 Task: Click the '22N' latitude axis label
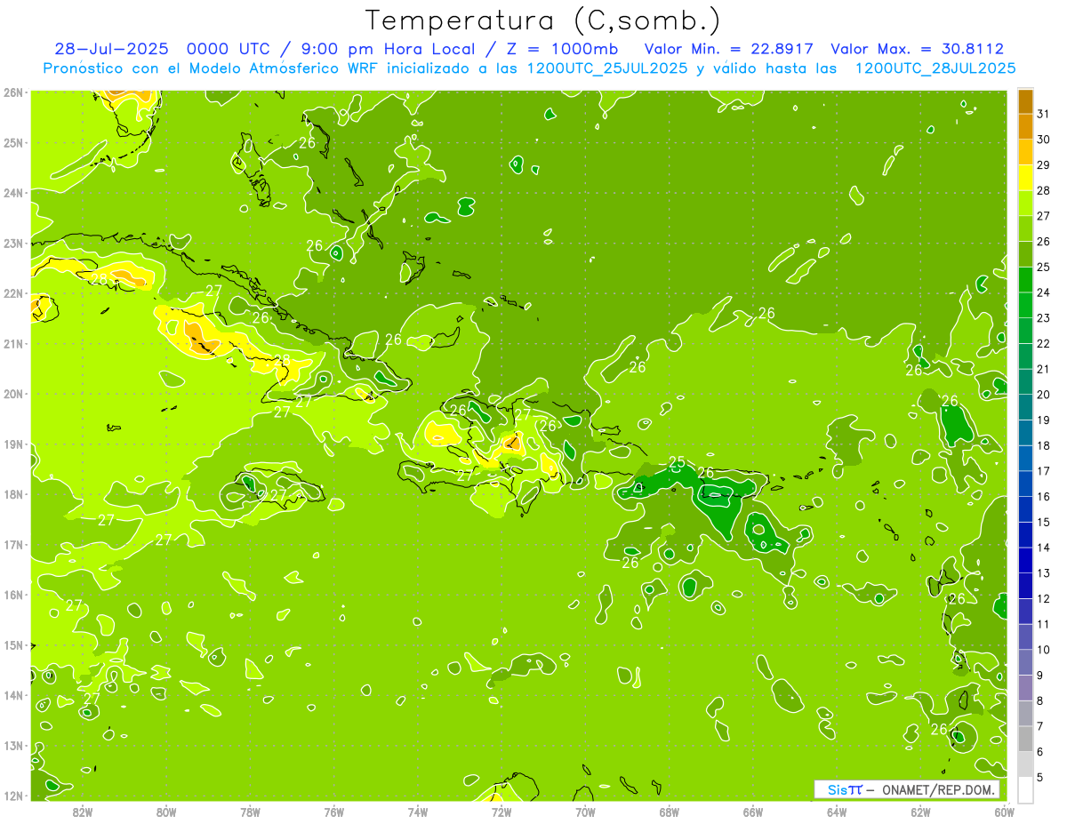click(x=14, y=293)
